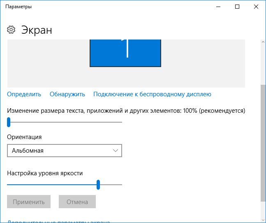Click the settings gear icon beside Экран

click(11, 30)
